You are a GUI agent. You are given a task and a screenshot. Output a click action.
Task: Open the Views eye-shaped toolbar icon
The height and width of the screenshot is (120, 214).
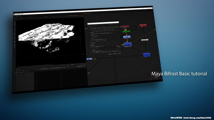point(15,40)
